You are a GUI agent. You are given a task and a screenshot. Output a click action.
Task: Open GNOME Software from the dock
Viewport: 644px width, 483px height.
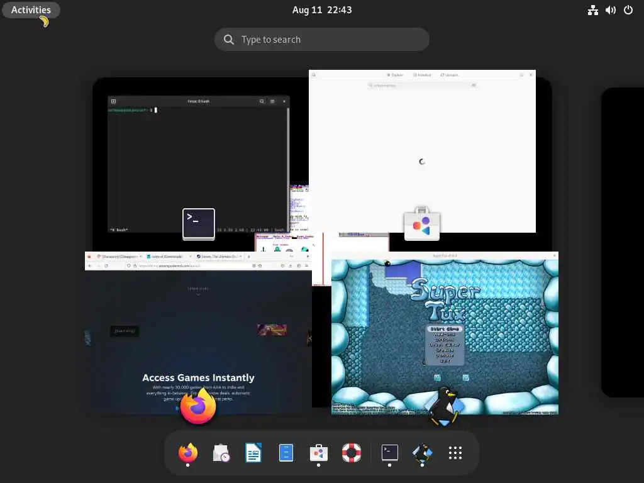318,453
